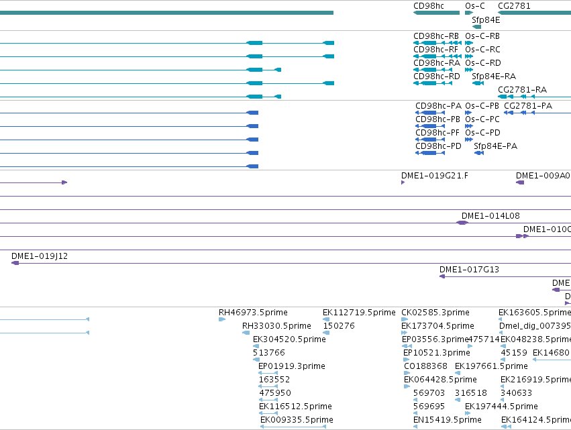
Task: Select the CD98hc gene glyph bar
Action: tap(436, 13)
